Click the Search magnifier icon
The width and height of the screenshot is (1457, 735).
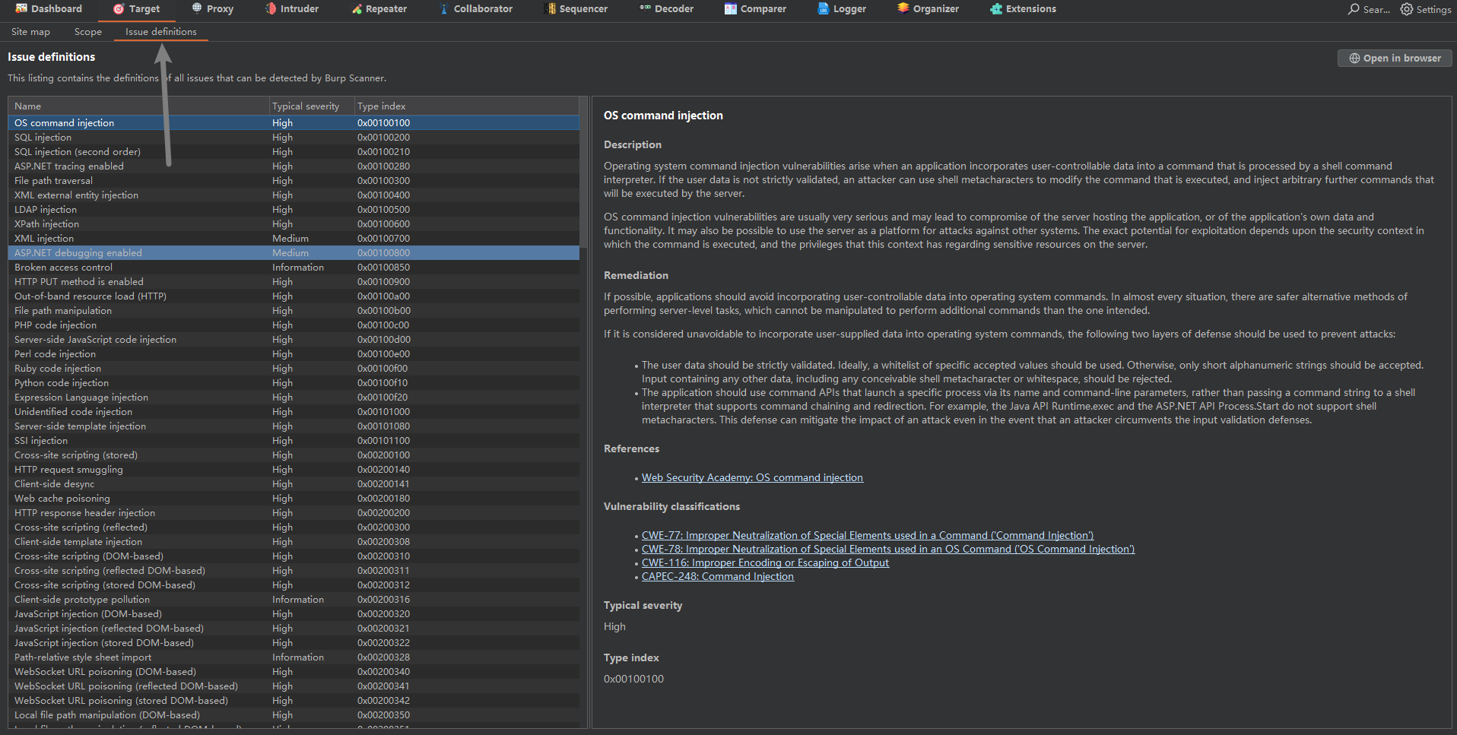tap(1354, 9)
